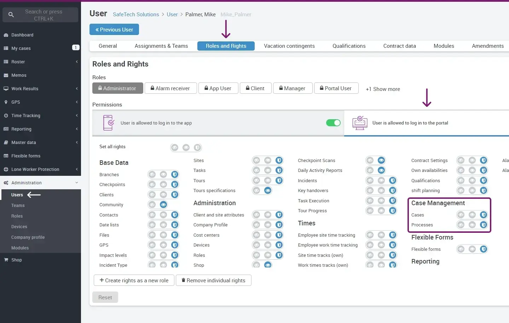This screenshot has width=509, height=323.
Task: Select the read-only eye icon for Cases
Action: [x=472, y=215]
